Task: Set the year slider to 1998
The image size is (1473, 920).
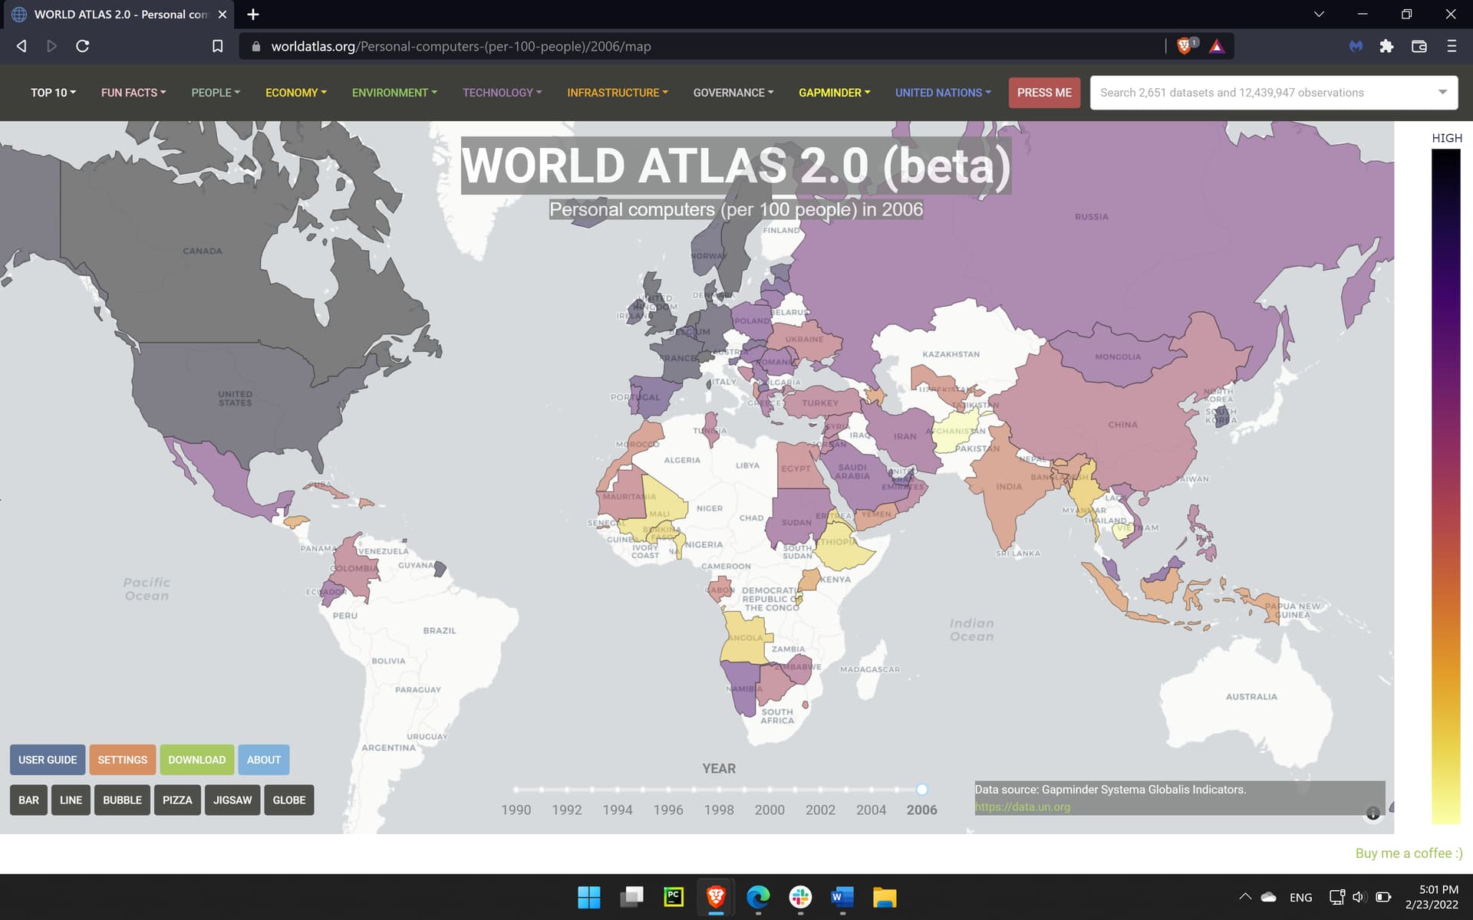Action: 719,790
